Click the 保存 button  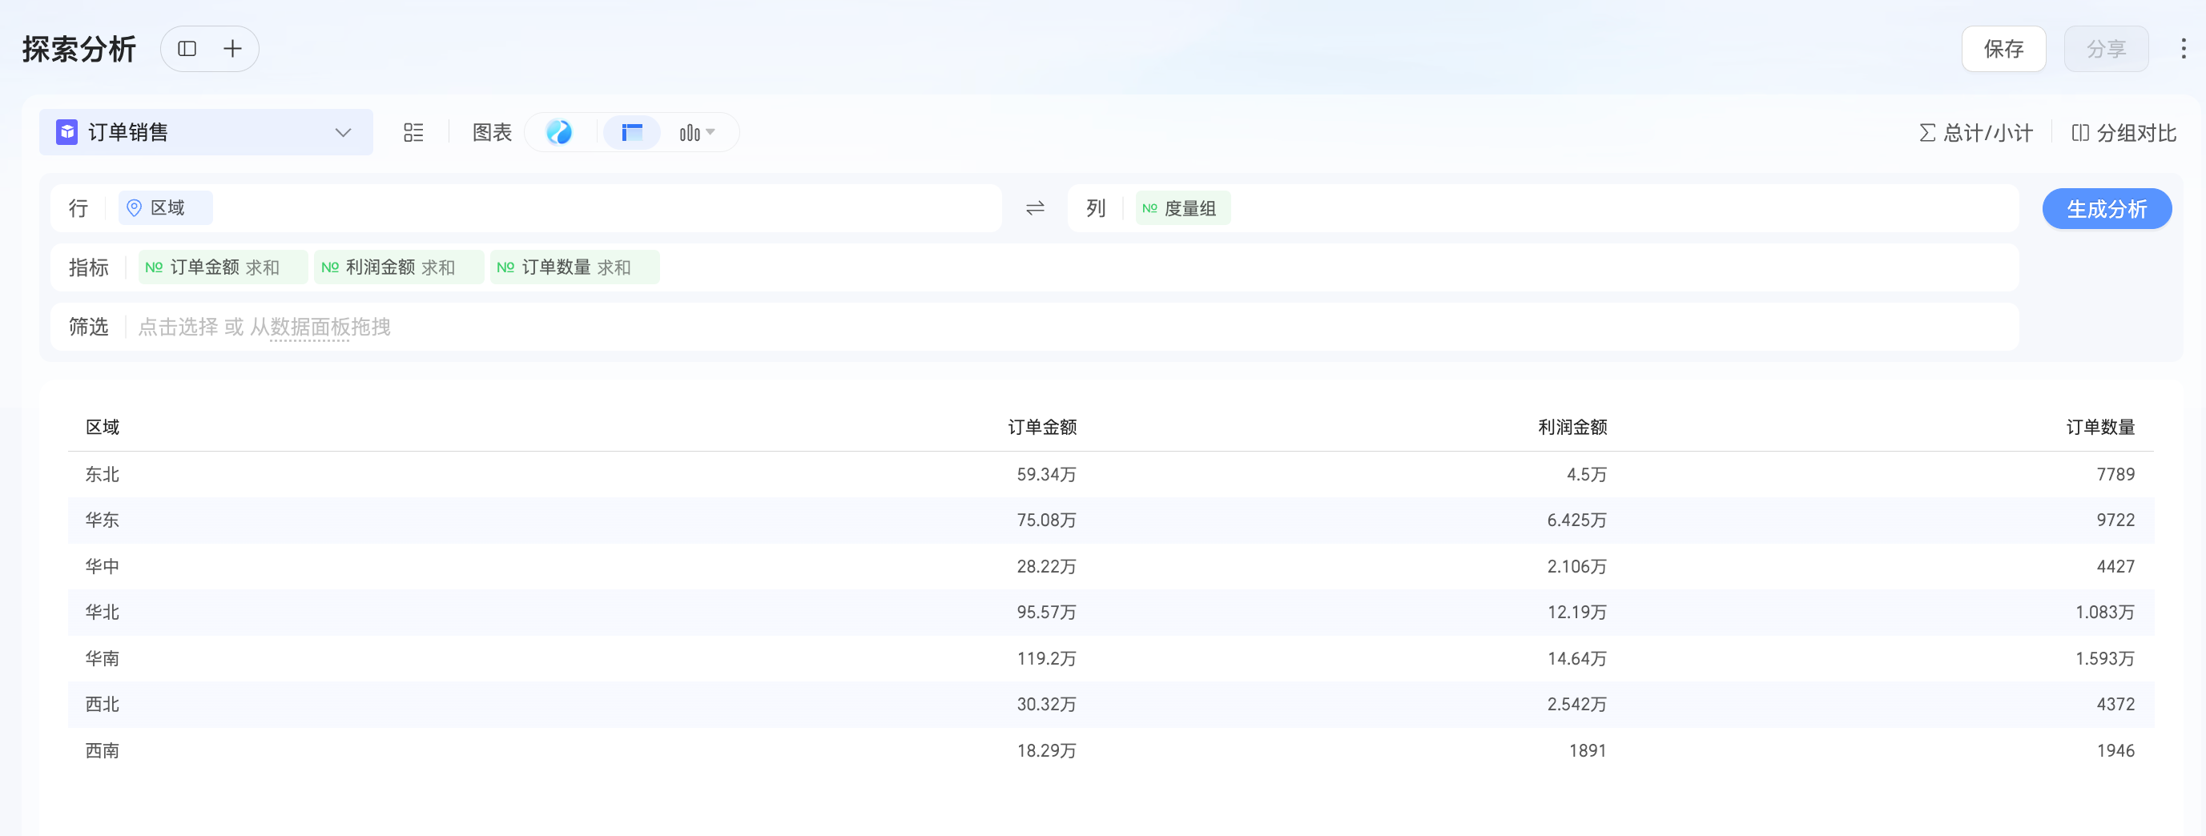[x=2004, y=49]
